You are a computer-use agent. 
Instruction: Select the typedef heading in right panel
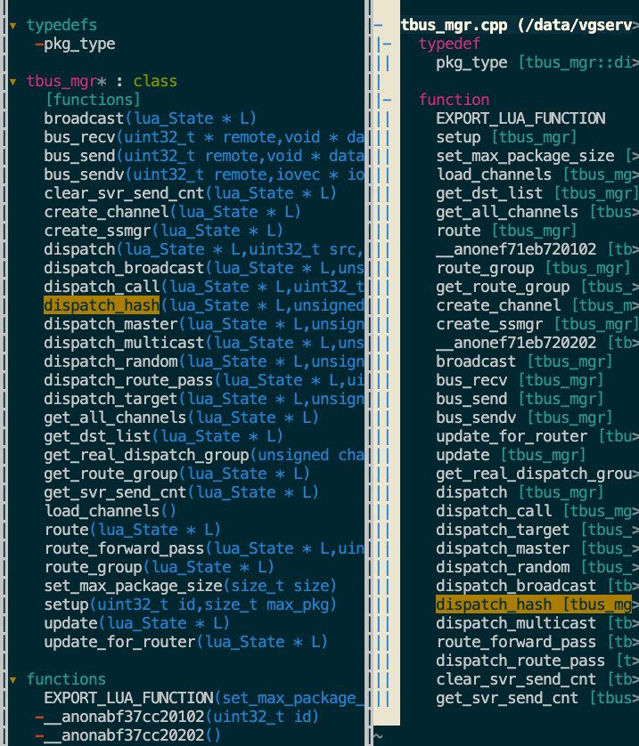pos(449,45)
